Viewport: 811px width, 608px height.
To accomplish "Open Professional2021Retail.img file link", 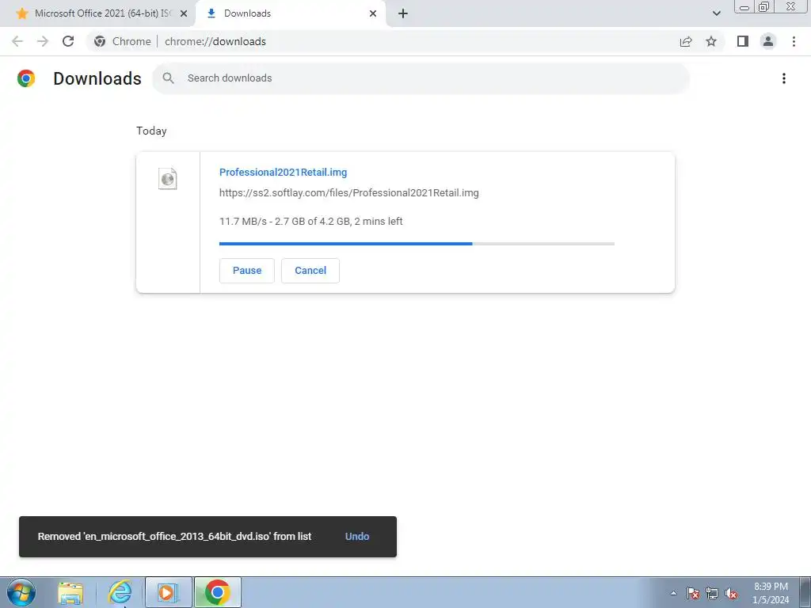I will [x=283, y=172].
